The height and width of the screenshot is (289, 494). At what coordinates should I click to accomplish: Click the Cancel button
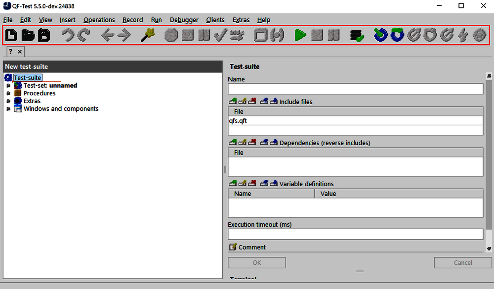462,263
